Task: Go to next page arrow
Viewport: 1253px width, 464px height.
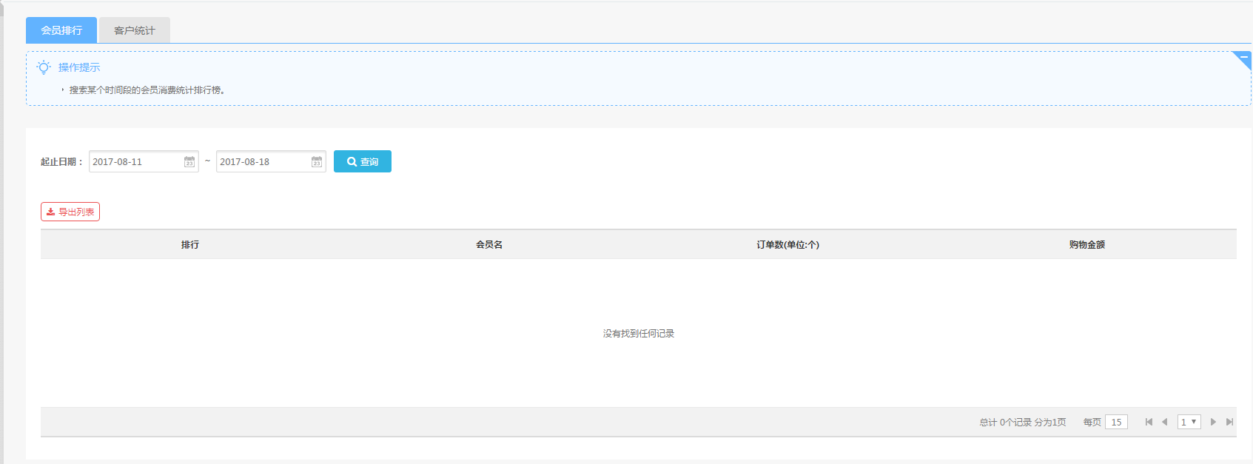Action: pyautogui.click(x=1213, y=422)
